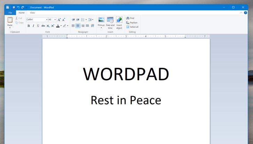Open the highlight color dropdown arrow
The height and width of the screenshot is (144, 253).
point(68,26)
